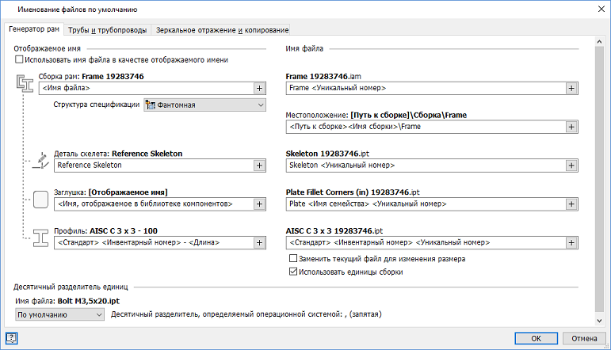Click into the profile file name input field

424,242
